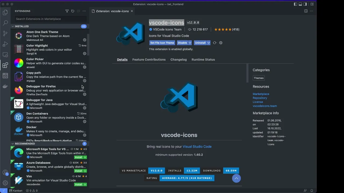
Task: Open Docker extension manage gear
Action: click(x=84, y=135)
